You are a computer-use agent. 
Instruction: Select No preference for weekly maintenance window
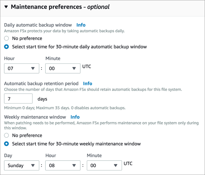(x=7, y=135)
